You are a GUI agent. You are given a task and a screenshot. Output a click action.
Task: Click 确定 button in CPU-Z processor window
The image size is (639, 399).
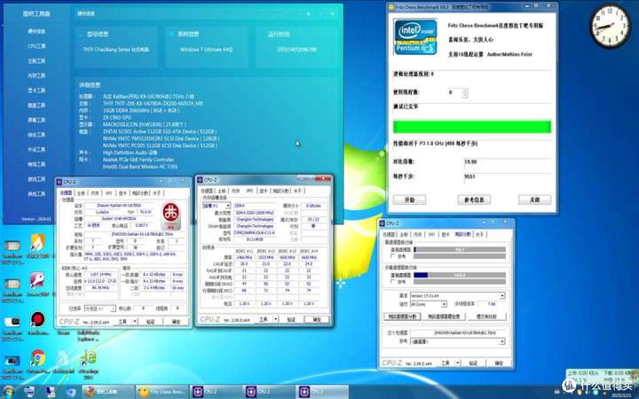[x=176, y=322]
